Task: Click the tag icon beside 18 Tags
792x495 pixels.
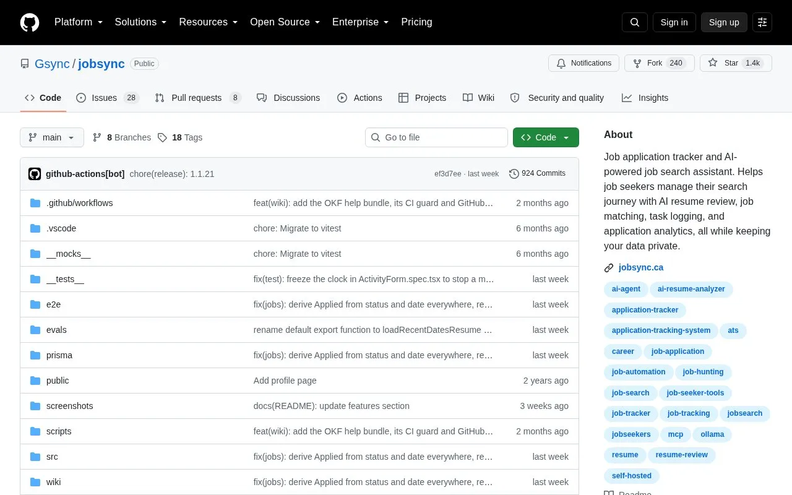Action: tap(162, 137)
